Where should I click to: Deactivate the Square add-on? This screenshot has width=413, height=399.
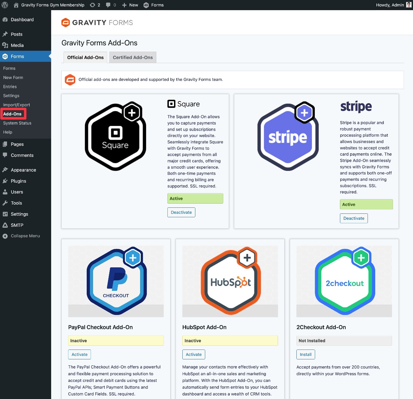coord(181,213)
